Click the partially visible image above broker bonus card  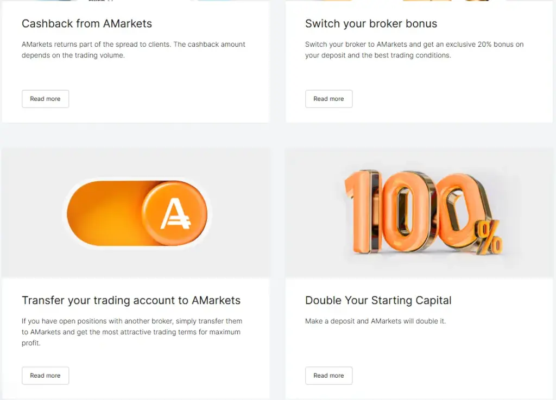pyautogui.click(x=418, y=1)
